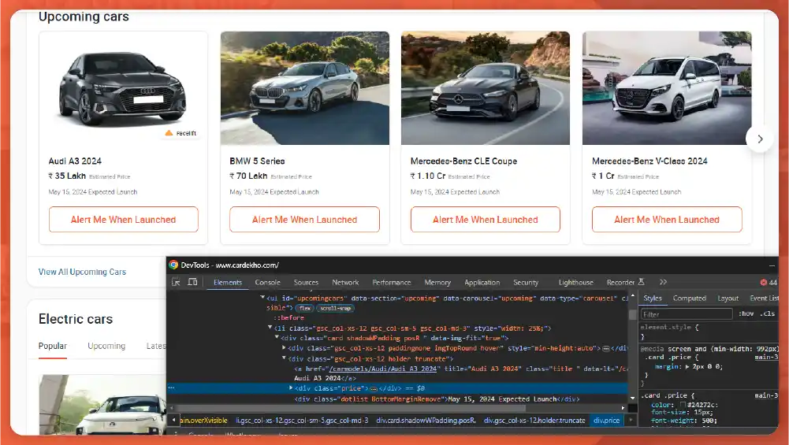This screenshot has width=789, height=445.
Task: Open the Lighthouse tab
Action: (x=575, y=283)
